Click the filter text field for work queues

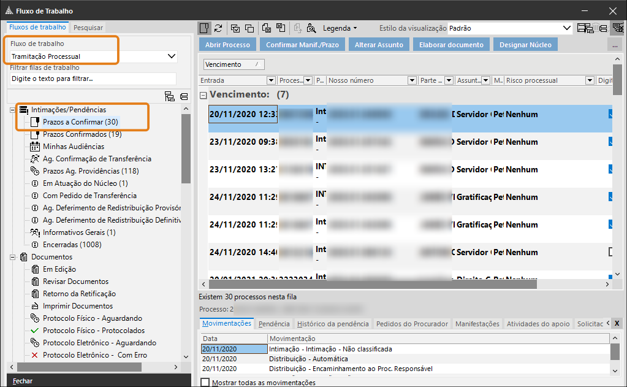[x=93, y=79]
